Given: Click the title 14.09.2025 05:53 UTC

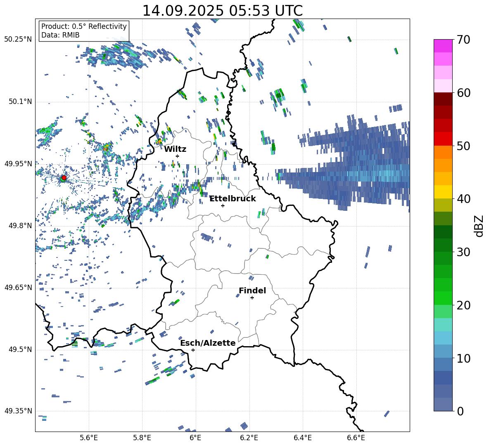Looking at the screenshot, I should (x=222, y=11).
